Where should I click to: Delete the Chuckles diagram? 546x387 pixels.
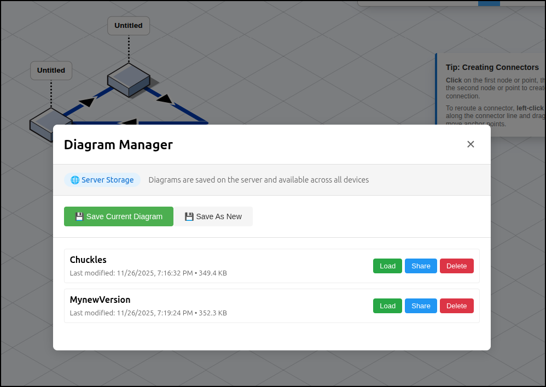[456, 266]
